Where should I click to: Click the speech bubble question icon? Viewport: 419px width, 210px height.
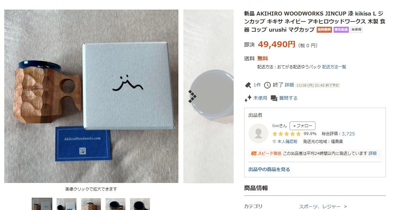coord(274,98)
